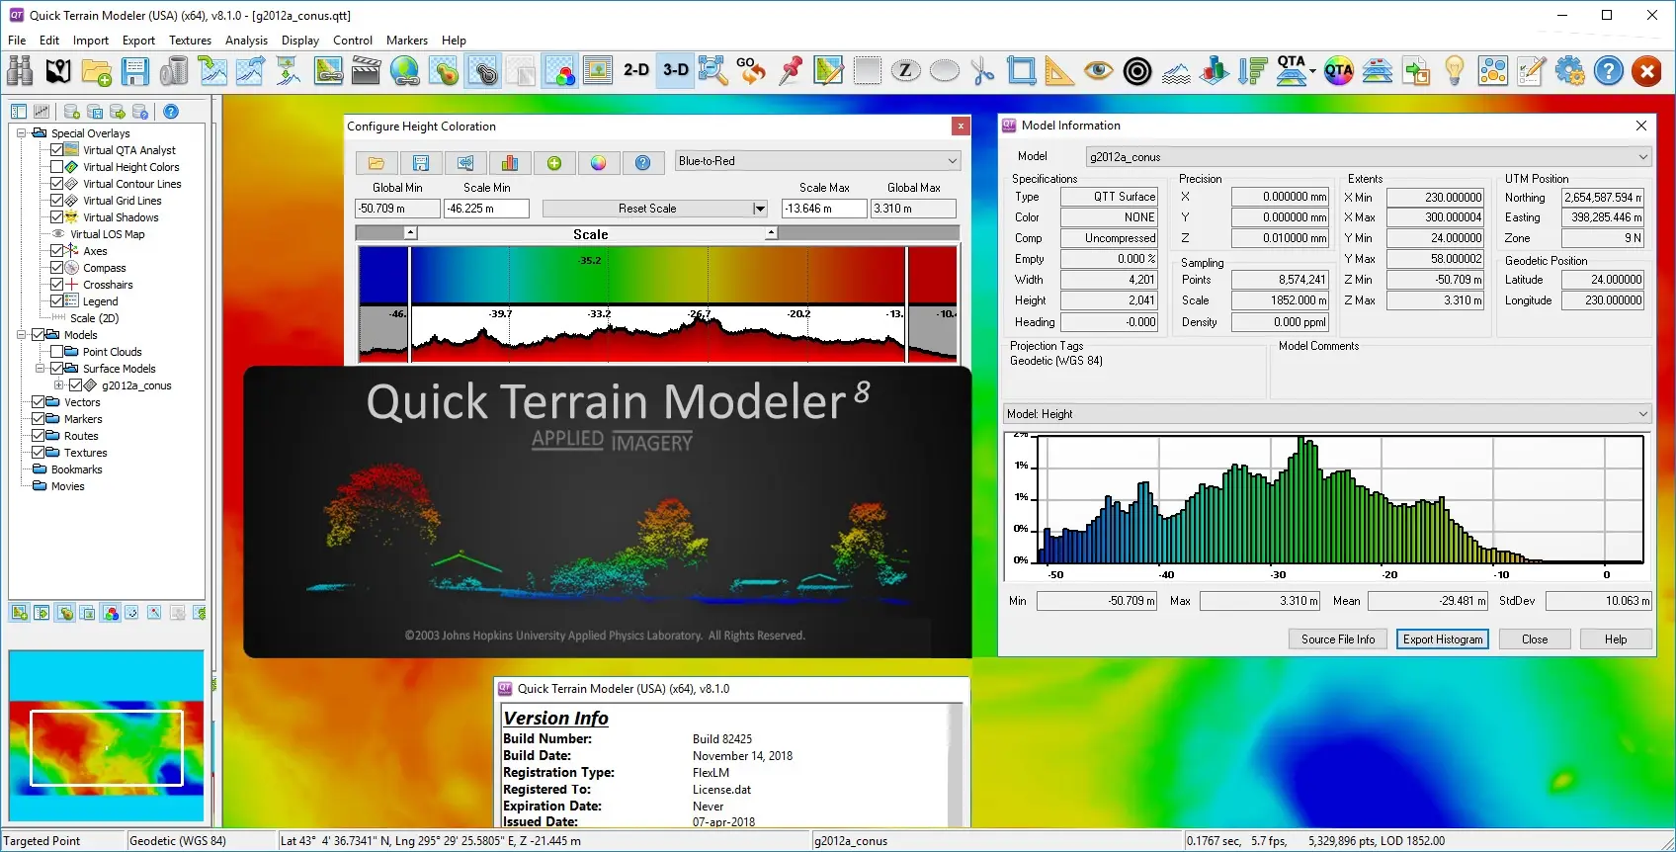Click the Reset Scale button
The image size is (1676, 852).
(x=647, y=209)
